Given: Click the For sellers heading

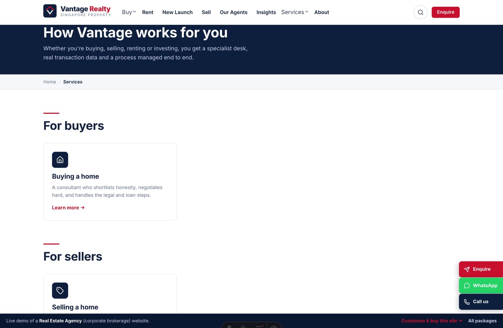Looking at the screenshot, I should pyautogui.click(x=73, y=256).
